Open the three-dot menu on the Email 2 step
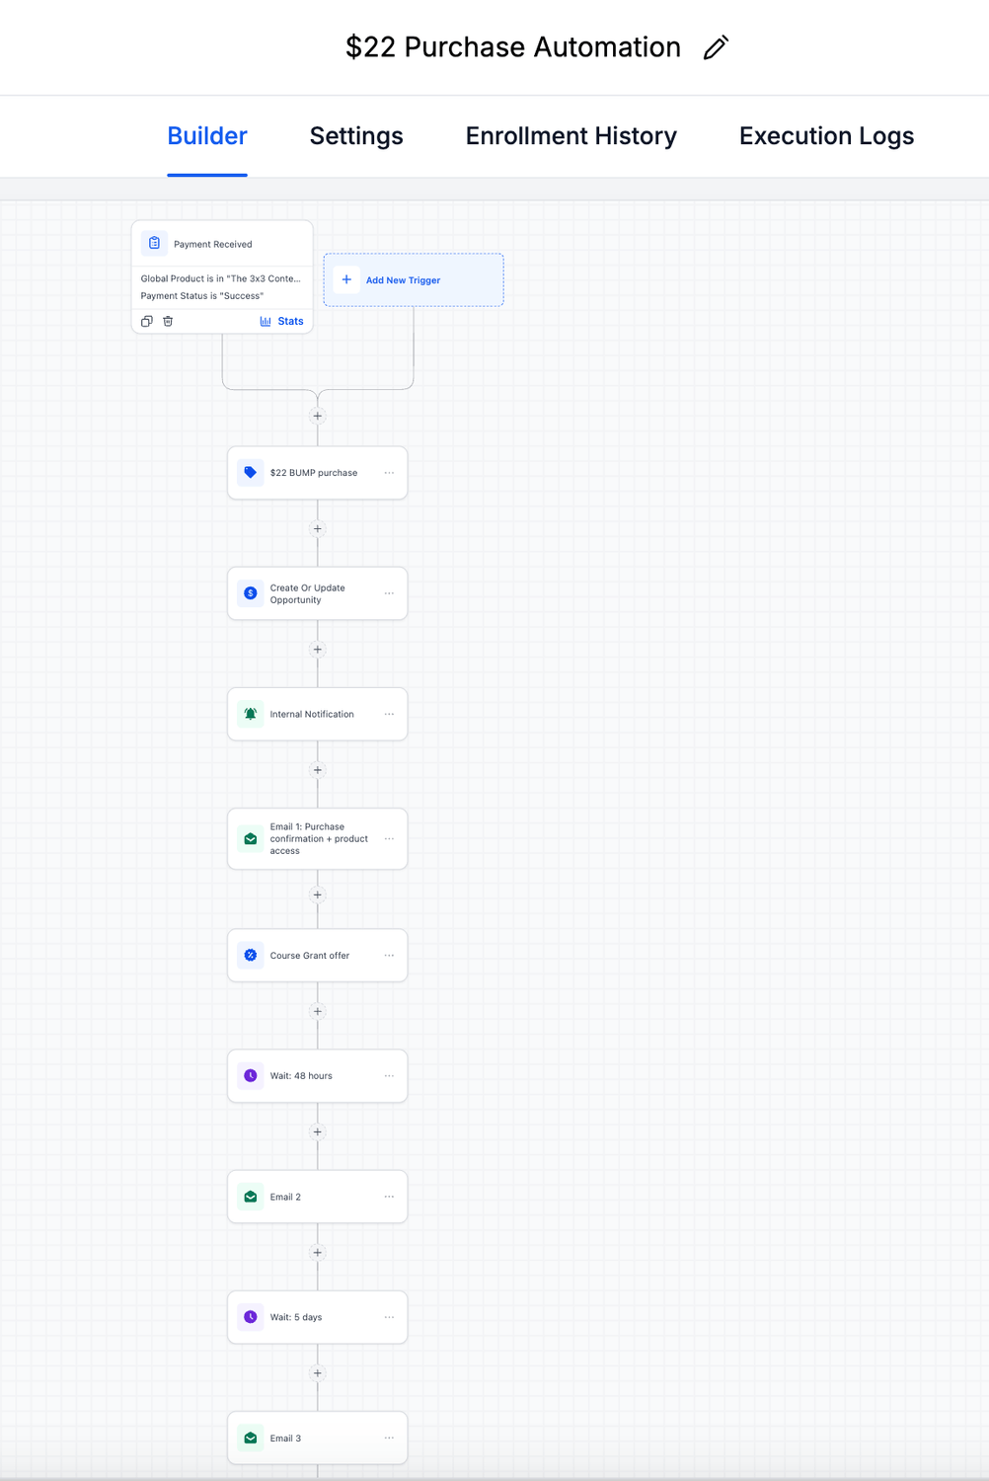989x1481 pixels. 389,1197
